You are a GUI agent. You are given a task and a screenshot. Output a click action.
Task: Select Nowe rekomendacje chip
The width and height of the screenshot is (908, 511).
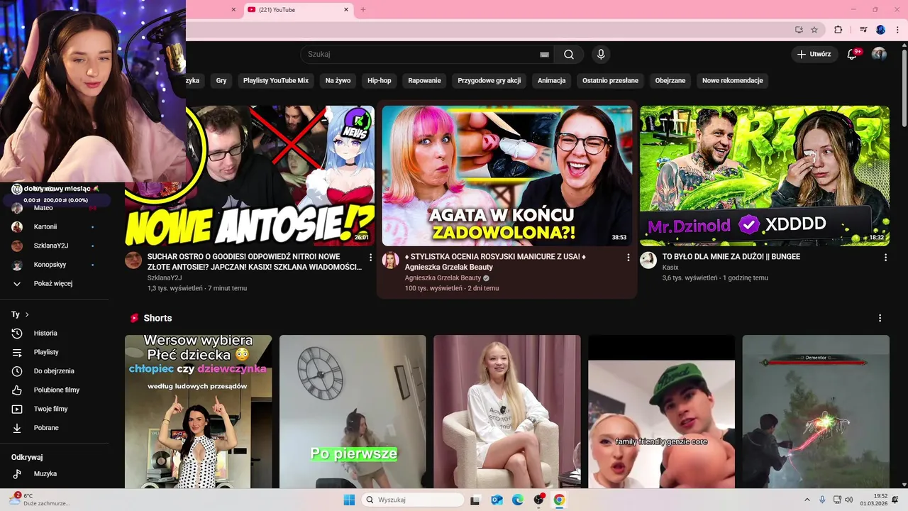pos(732,81)
